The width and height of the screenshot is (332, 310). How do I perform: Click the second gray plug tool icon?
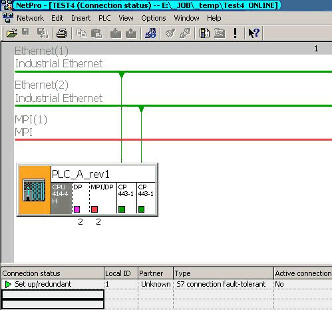point(185,33)
